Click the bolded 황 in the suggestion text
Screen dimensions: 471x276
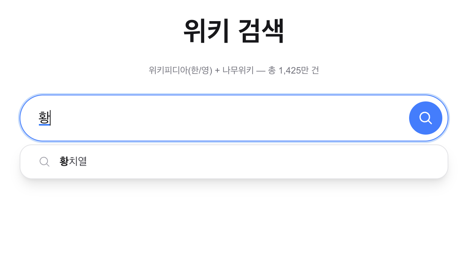[64, 161]
